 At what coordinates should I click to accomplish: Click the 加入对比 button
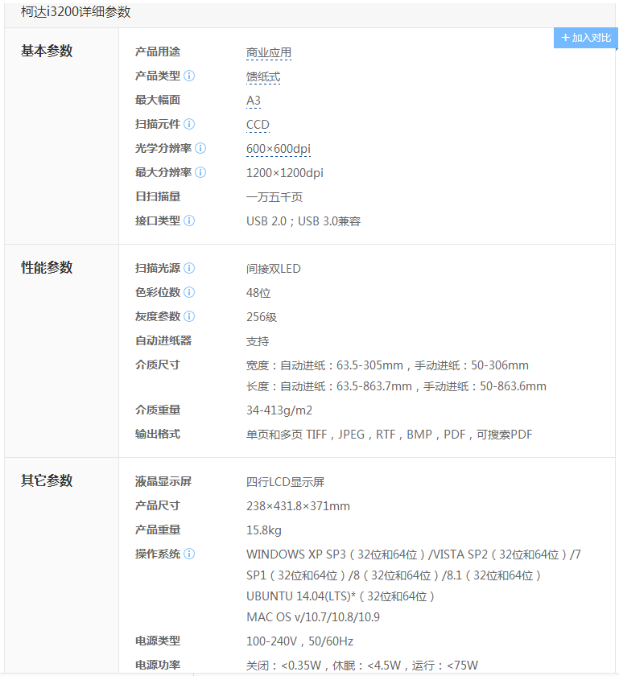585,38
